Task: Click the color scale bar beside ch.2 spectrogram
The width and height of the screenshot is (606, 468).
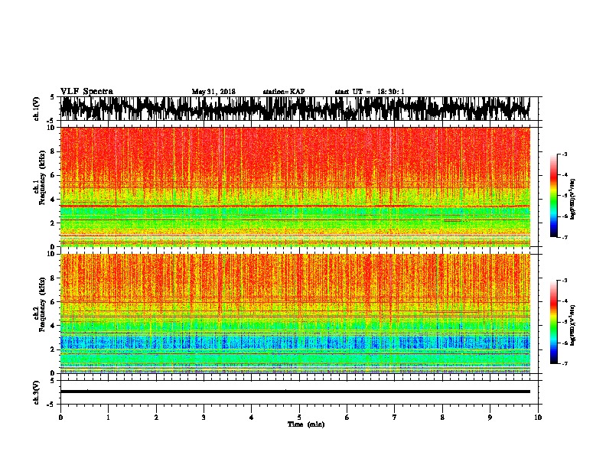Action: [x=554, y=322]
